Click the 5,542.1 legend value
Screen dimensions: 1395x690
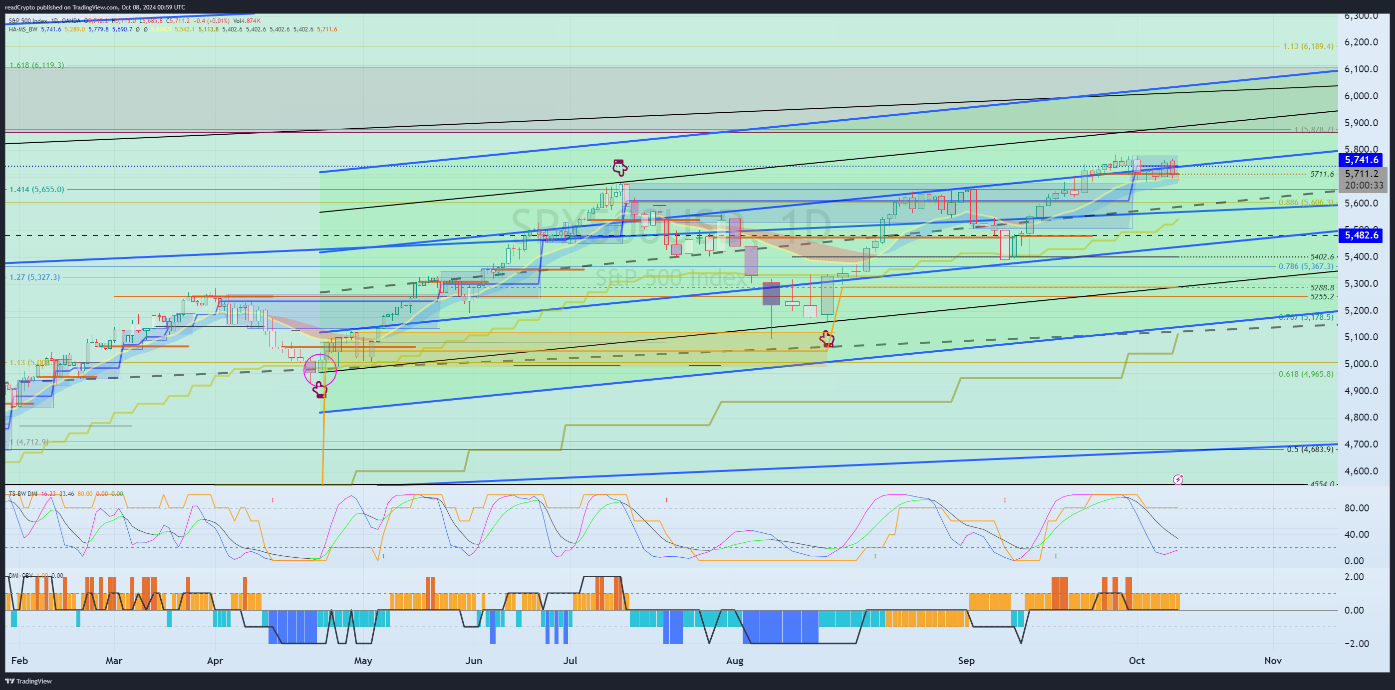click(185, 29)
